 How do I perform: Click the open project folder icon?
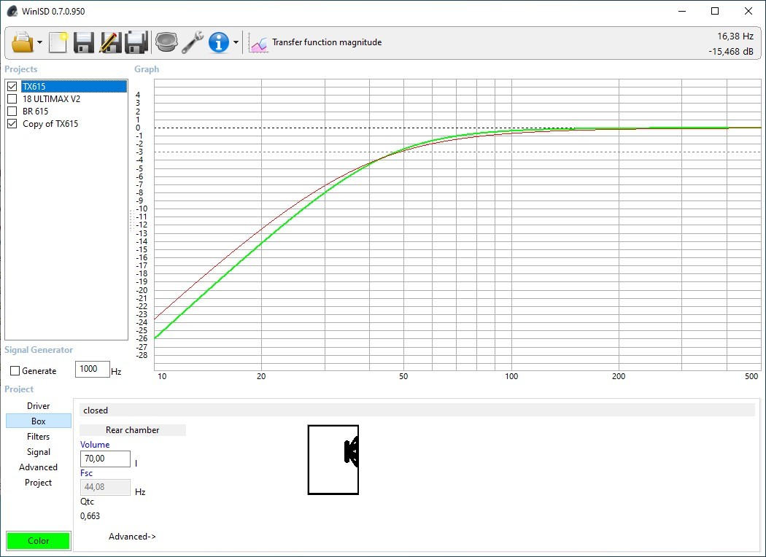[x=23, y=42]
